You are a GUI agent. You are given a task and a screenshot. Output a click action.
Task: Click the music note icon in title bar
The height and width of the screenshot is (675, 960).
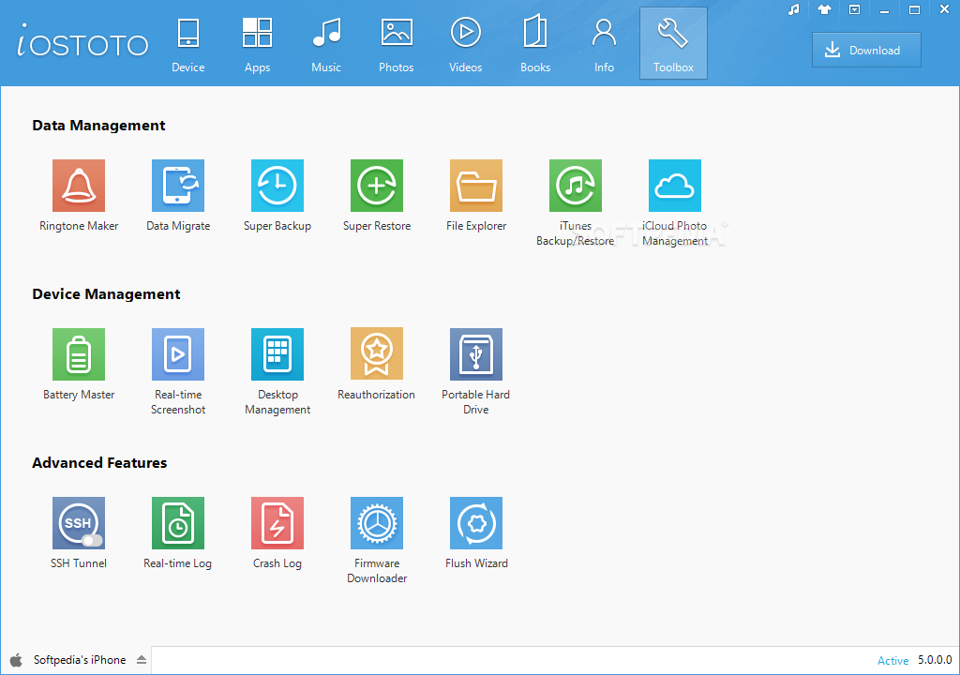coord(794,9)
